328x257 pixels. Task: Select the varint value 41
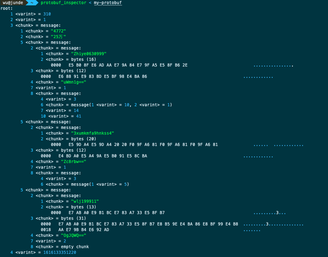[x=79, y=116]
